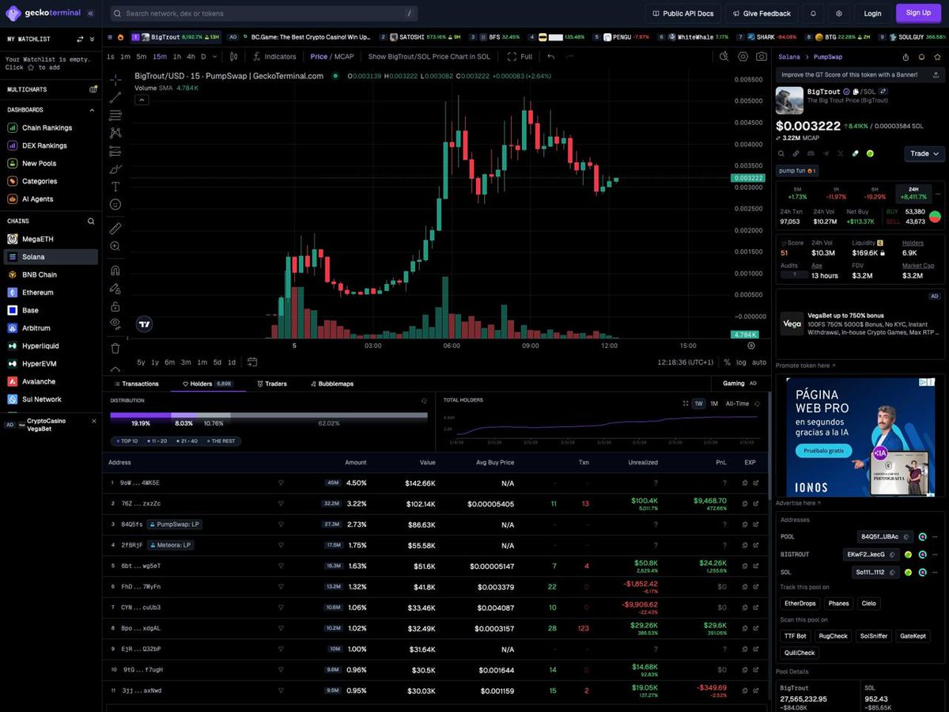Copy the POOL address 84Q5f...UBAc

[908, 536]
